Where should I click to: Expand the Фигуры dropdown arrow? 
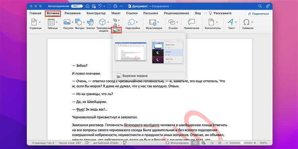84,22
